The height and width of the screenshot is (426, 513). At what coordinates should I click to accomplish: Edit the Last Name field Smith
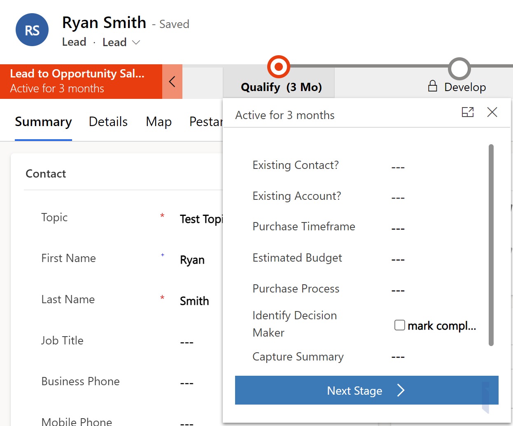[194, 301]
